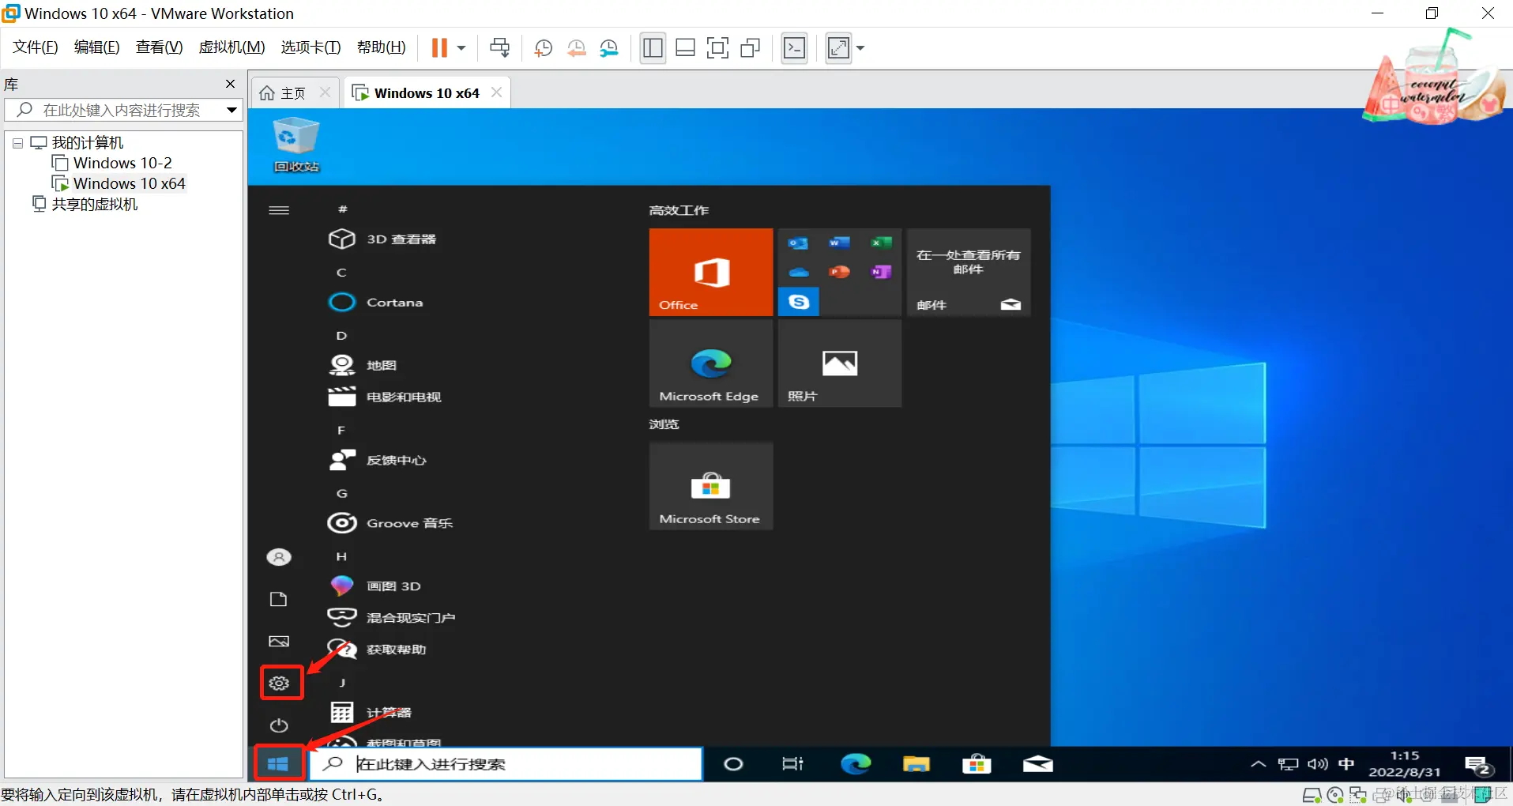Select 共享的虚拟机 in library
The width and height of the screenshot is (1513, 806).
94,204
